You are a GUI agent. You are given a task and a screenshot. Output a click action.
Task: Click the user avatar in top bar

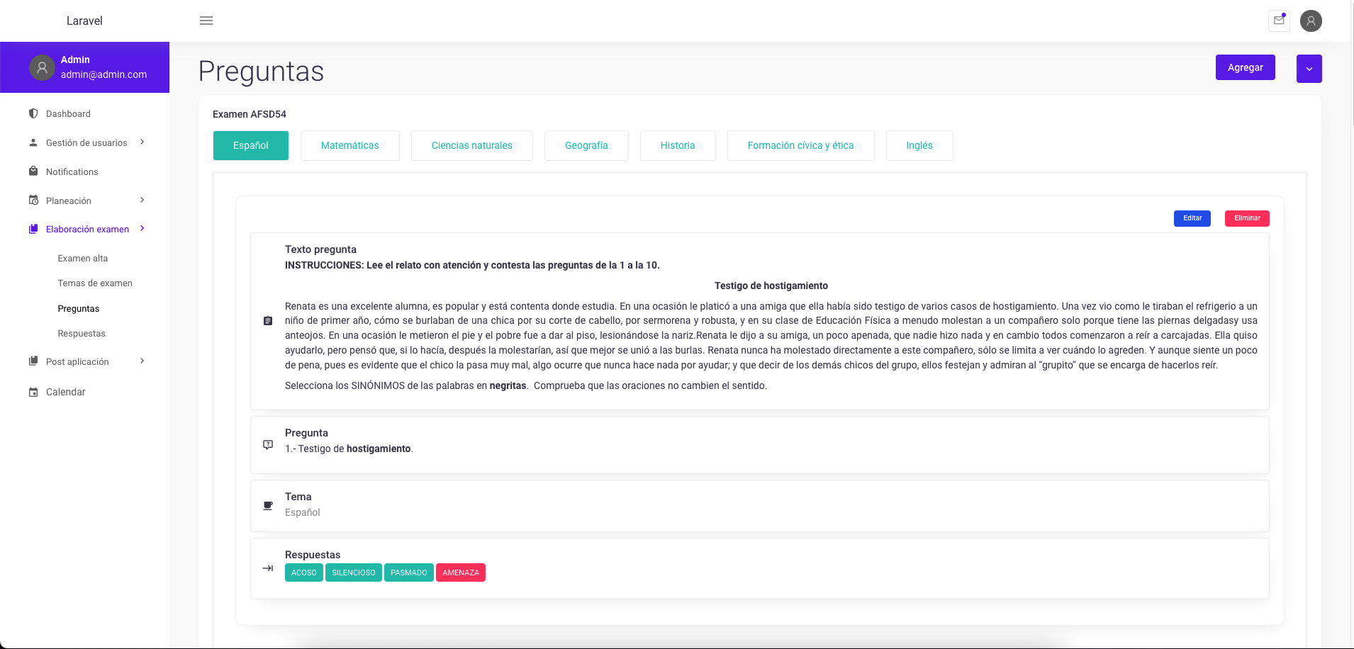[1311, 21]
